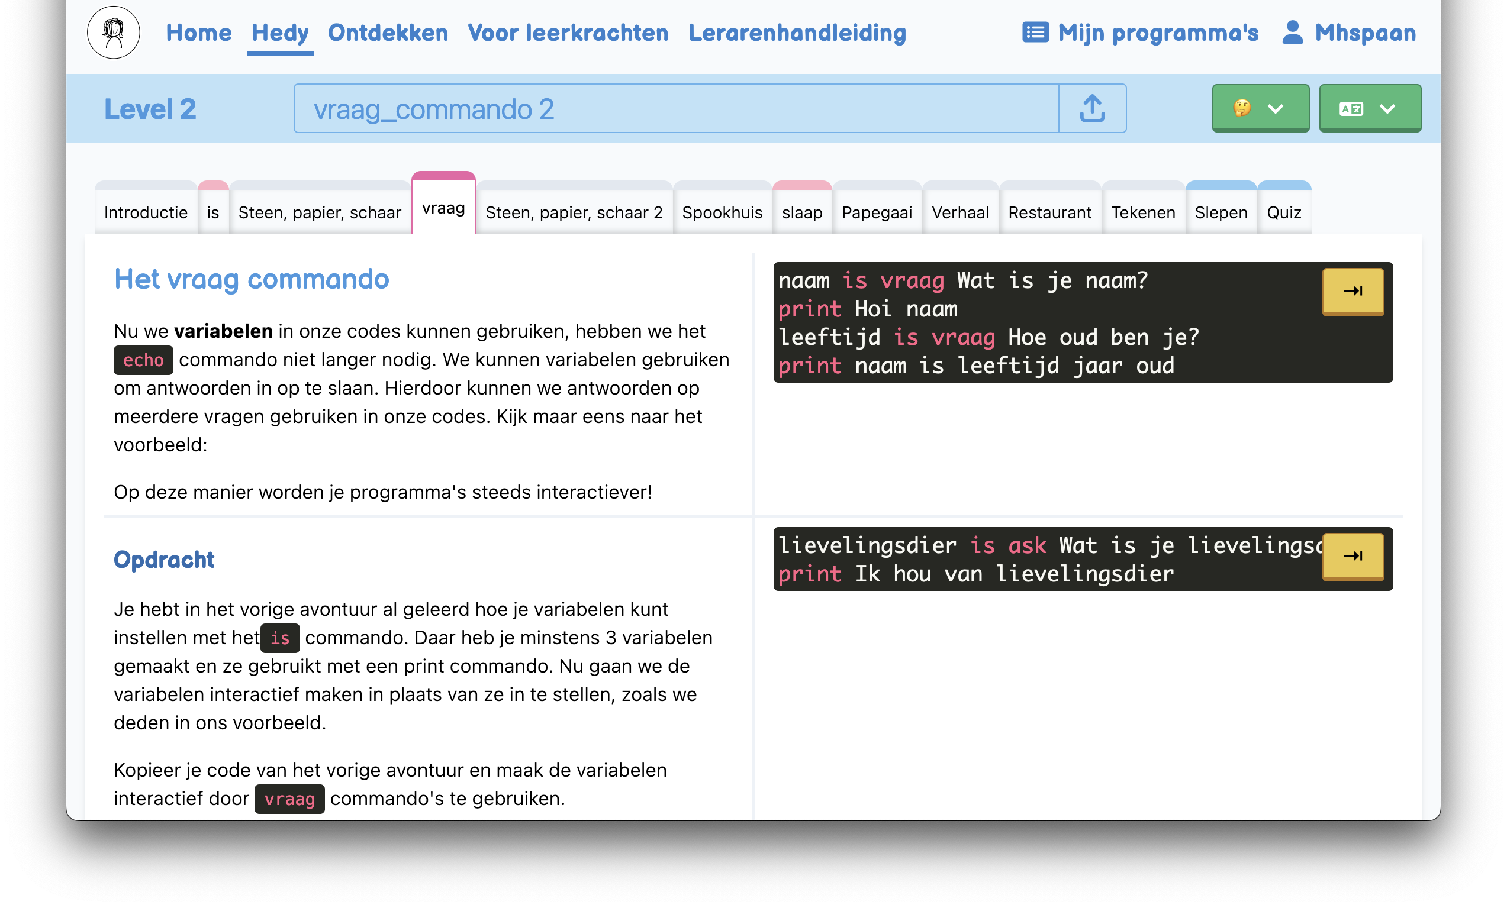Open Mijn programma's via the list icon
The width and height of the screenshot is (1507, 908).
(1035, 34)
